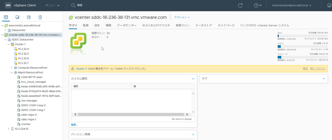Screen dimensions: 332x140
Task: Switch to the 設定 tab
Action: click(97, 25)
